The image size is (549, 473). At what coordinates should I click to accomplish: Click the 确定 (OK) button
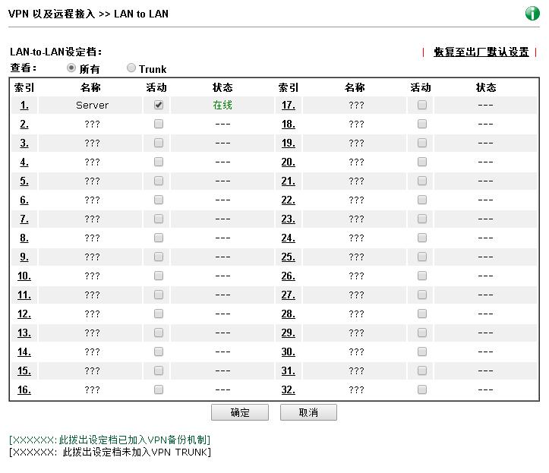pos(240,412)
